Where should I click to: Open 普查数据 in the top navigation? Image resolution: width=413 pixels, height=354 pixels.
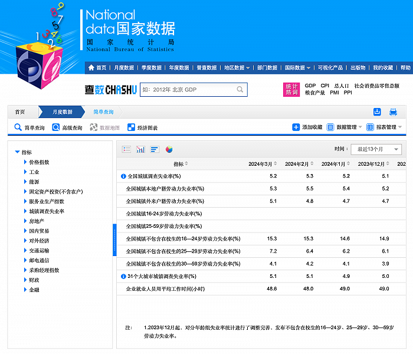tap(206, 68)
